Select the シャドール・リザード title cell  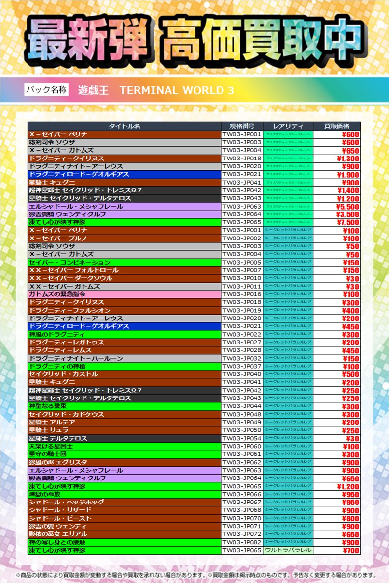click(x=124, y=510)
